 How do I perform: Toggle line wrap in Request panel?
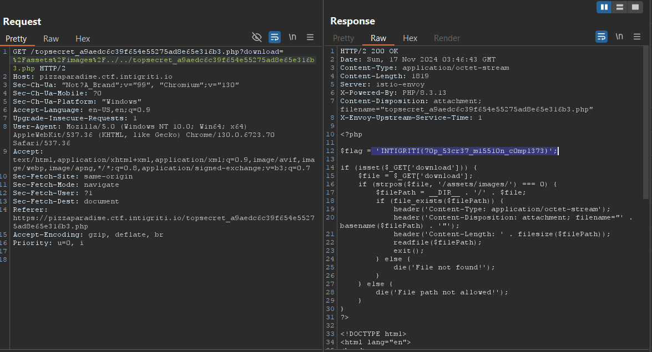tap(274, 37)
